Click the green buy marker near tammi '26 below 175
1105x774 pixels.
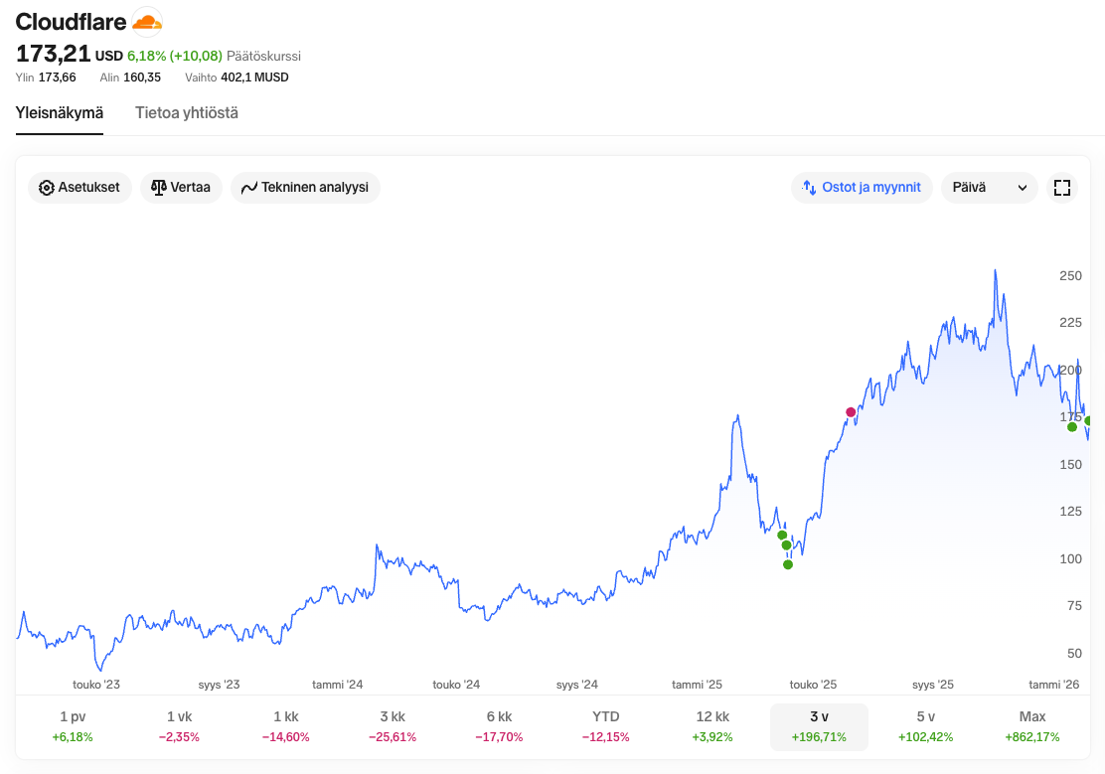[x=1072, y=427]
